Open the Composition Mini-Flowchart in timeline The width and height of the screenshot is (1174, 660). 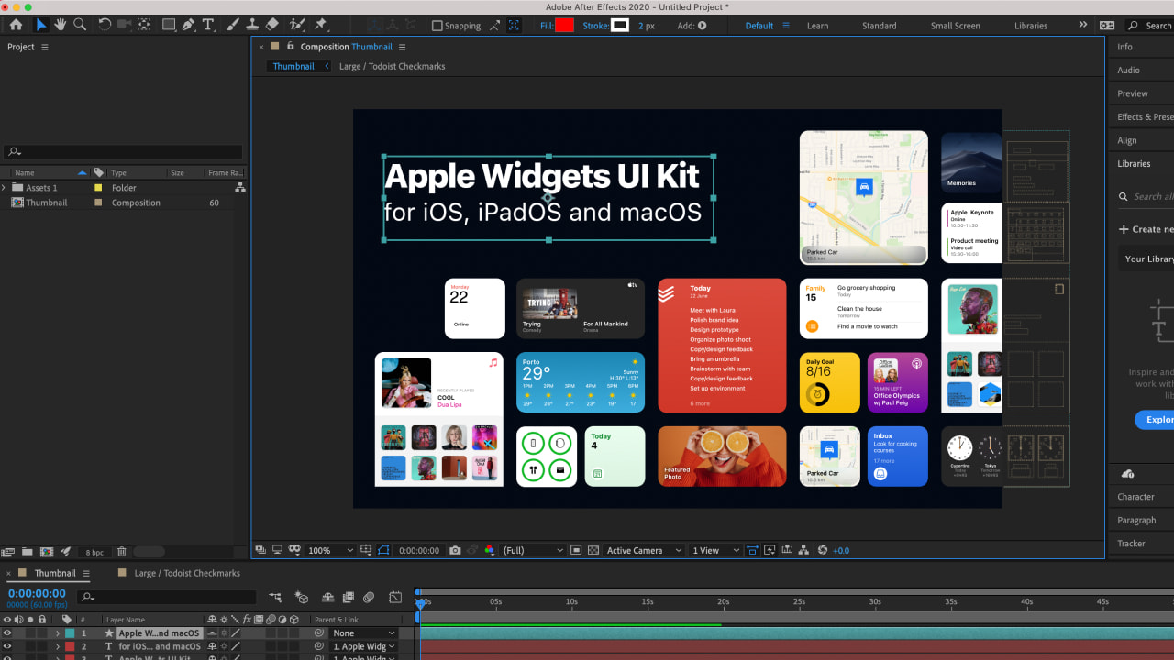tap(275, 598)
